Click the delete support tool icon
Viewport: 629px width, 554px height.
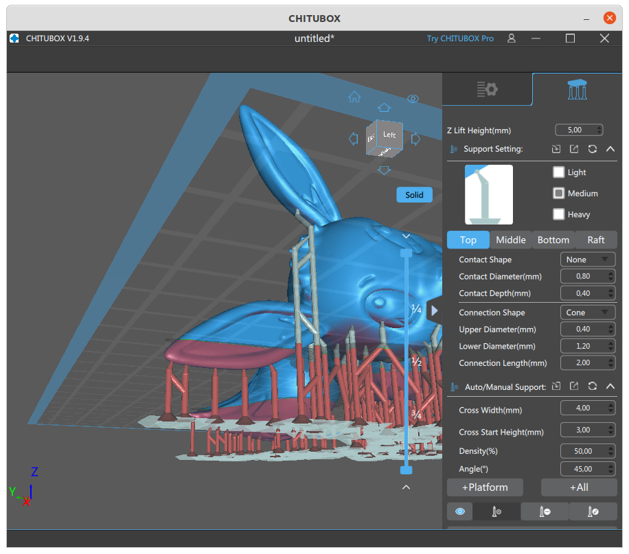[x=545, y=511]
